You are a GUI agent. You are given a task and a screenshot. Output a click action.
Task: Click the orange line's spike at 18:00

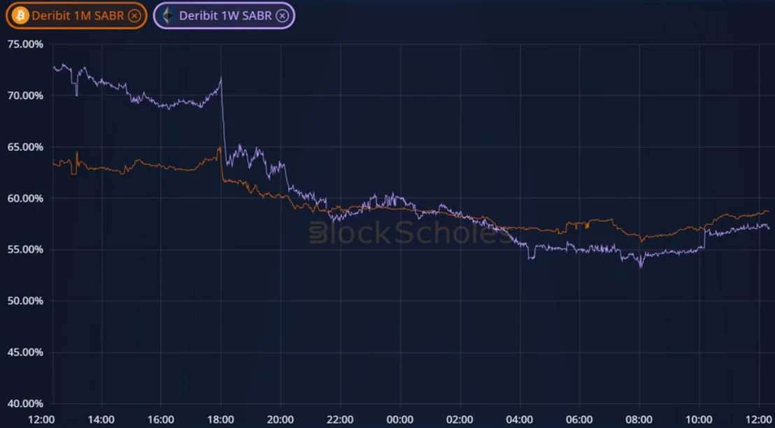(x=220, y=147)
